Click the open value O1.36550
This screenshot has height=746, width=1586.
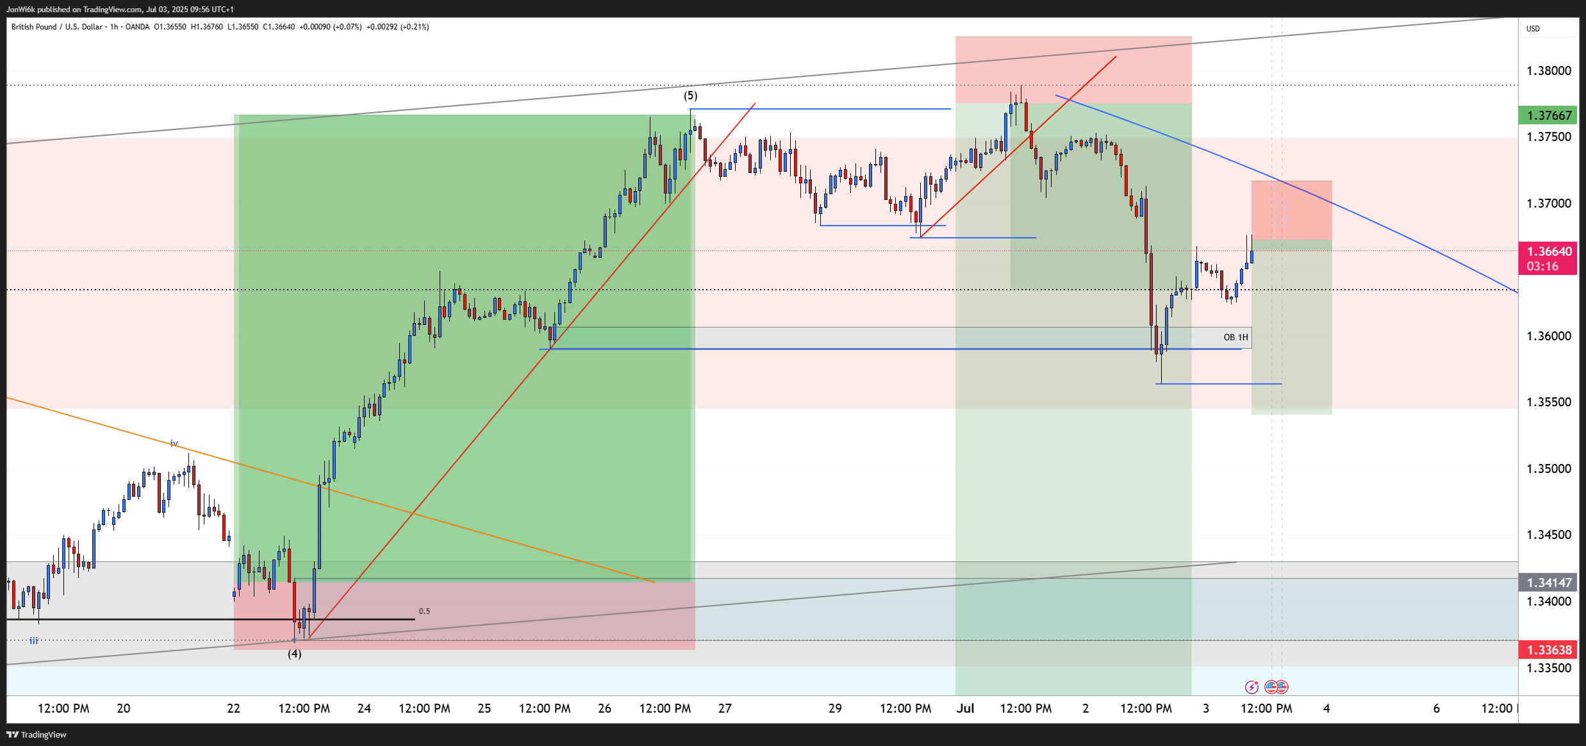click(x=170, y=27)
